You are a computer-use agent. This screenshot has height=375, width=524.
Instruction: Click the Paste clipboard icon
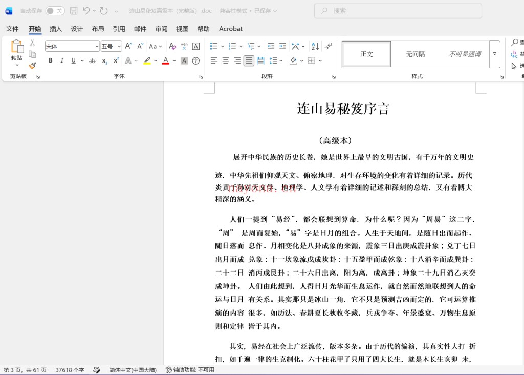(x=17, y=47)
